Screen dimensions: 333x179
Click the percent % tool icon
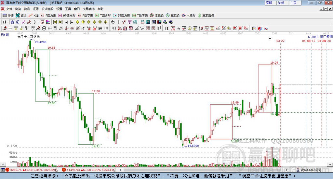pyautogui.click(x=179, y=28)
